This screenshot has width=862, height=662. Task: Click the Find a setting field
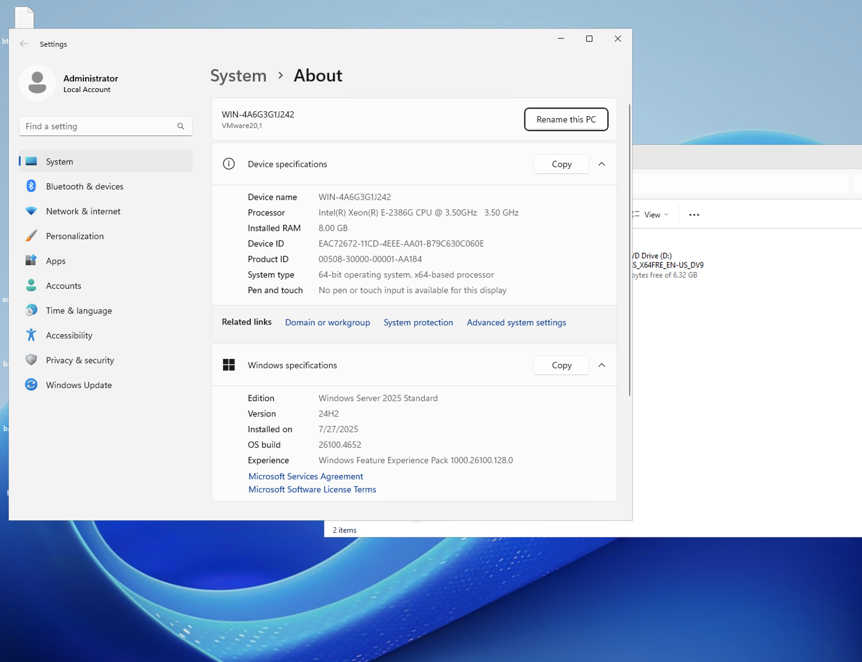click(106, 126)
